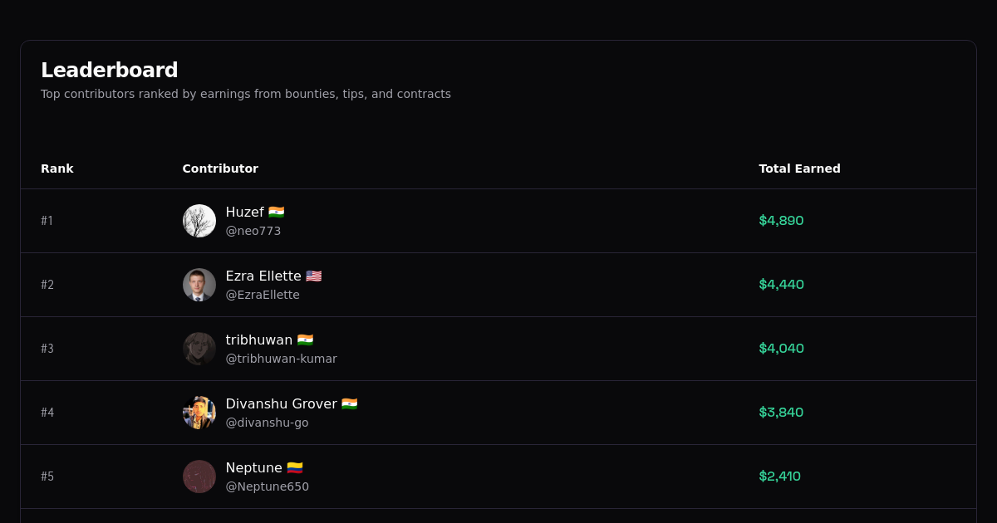Open Neptune's profile picture
Viewport: 997px width, 523px height.
tap(199, 477)
